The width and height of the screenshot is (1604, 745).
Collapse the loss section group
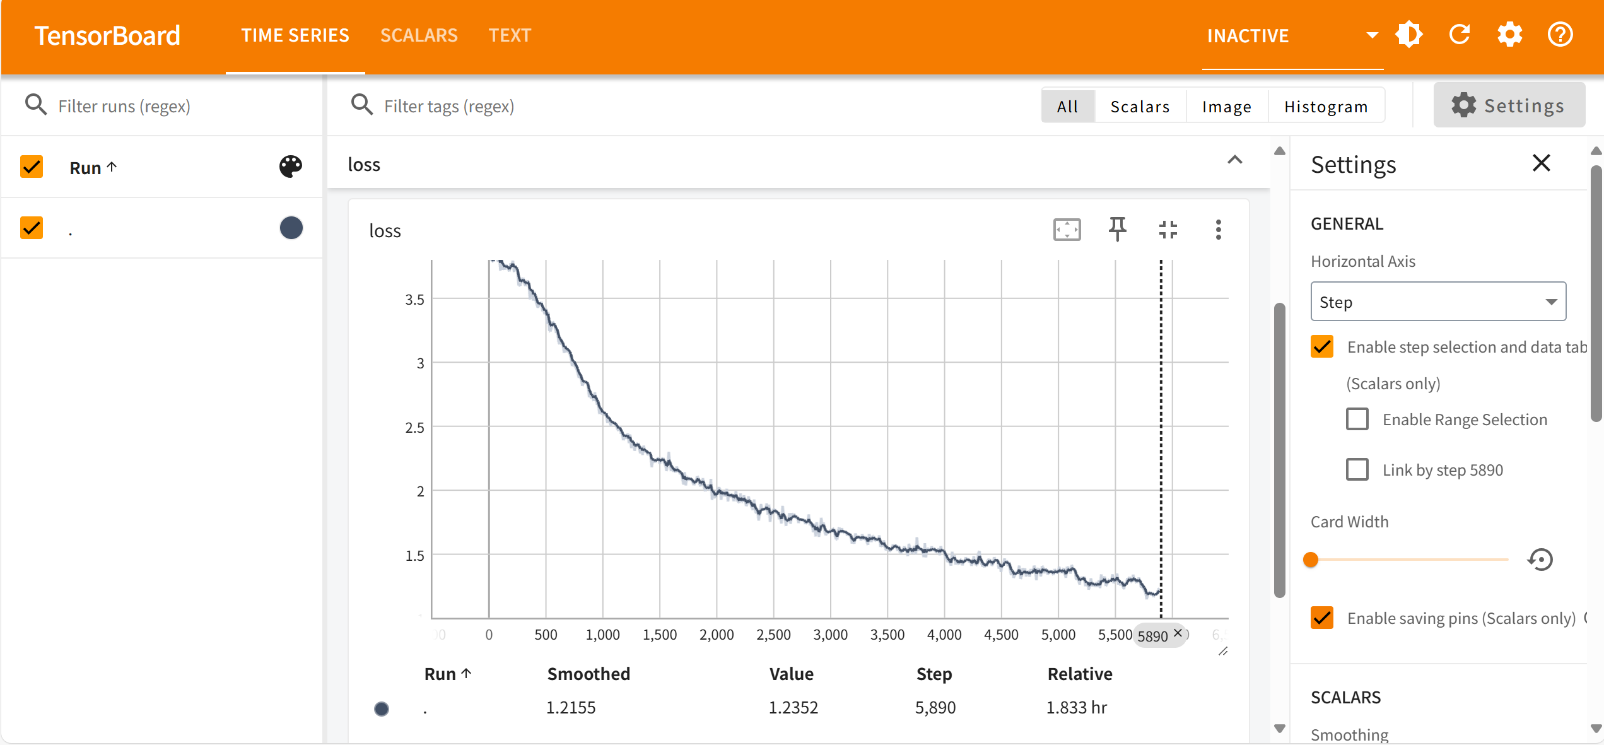[1234, 161]
